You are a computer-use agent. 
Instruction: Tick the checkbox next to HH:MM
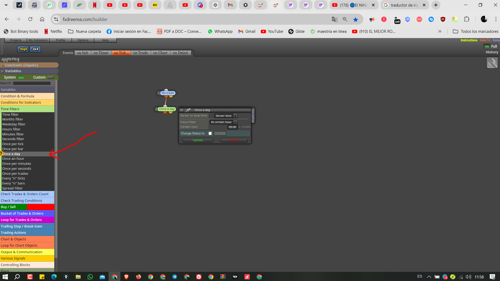click(x=240, y=127)
